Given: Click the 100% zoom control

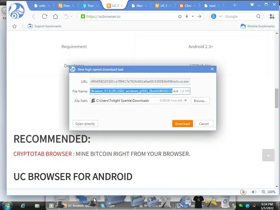Looking at the screenshot, I should [x=269, y=192].
